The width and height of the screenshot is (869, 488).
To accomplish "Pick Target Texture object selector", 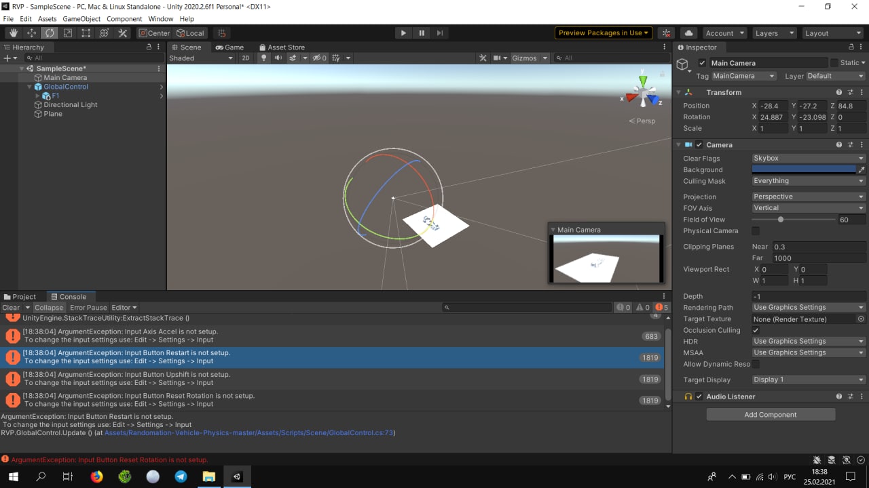I will tap(861, 319).
